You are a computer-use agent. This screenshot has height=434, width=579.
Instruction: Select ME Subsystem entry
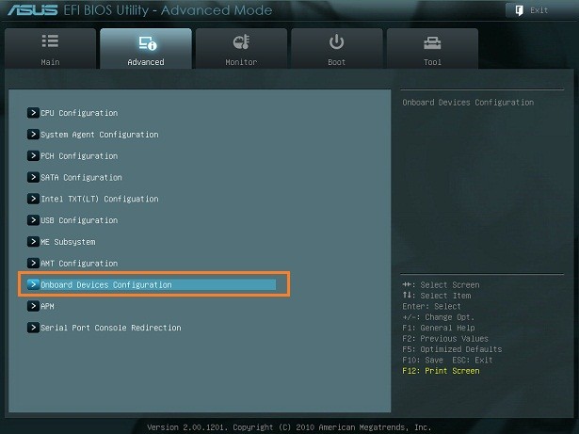(x=68, y=242)
